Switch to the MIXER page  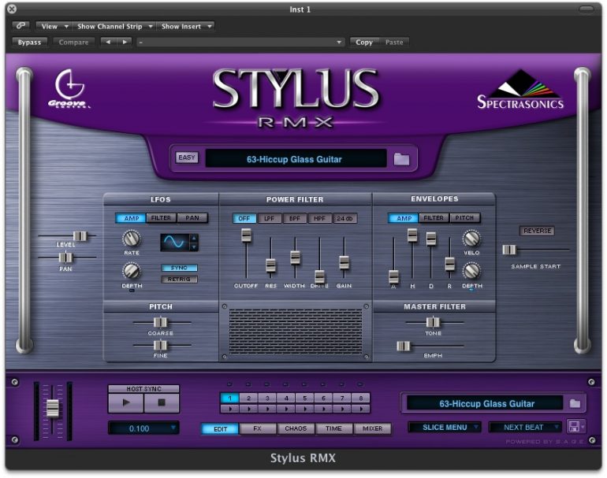pos(372,428)
